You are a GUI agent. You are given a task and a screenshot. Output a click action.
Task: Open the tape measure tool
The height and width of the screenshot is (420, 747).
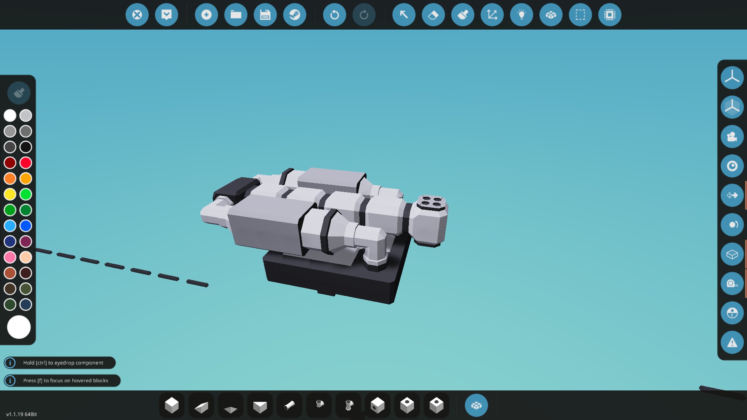[732, 283]
